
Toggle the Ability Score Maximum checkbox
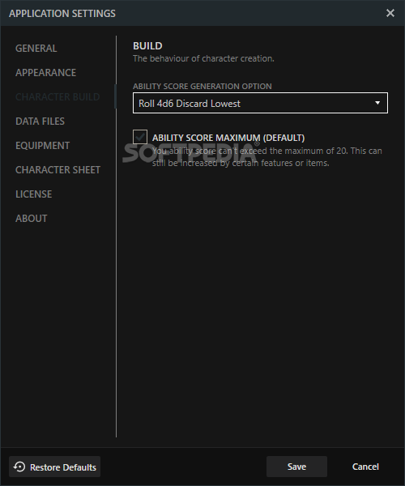[x=140, y=137]
